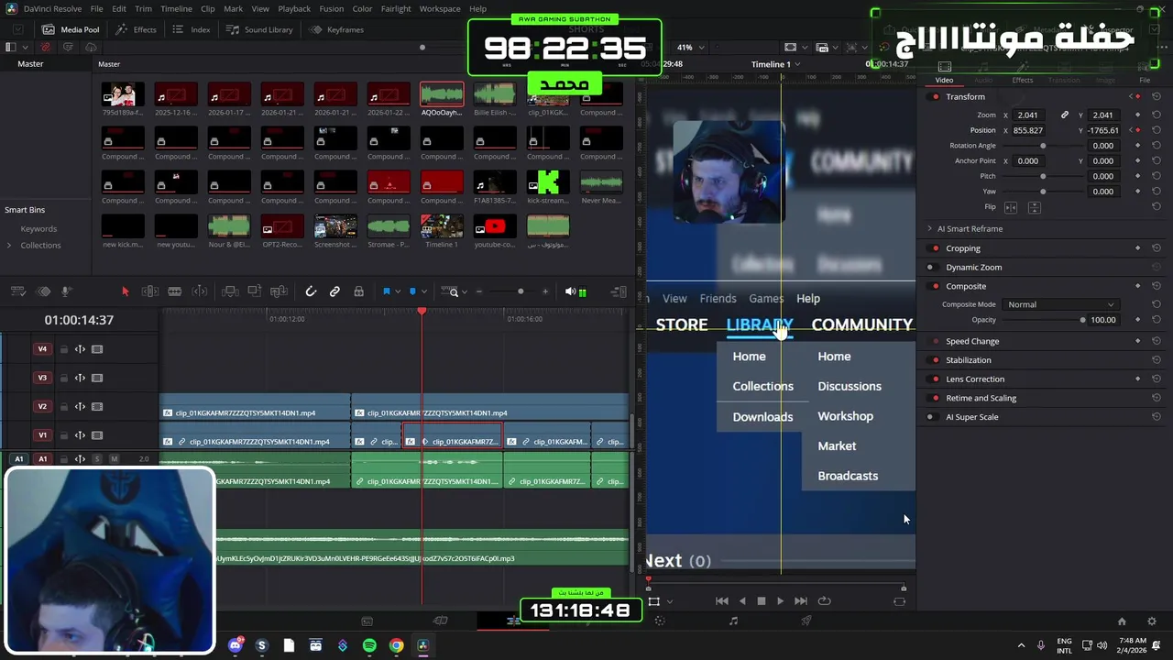Toggle Linked Selection chain icon

334,291
